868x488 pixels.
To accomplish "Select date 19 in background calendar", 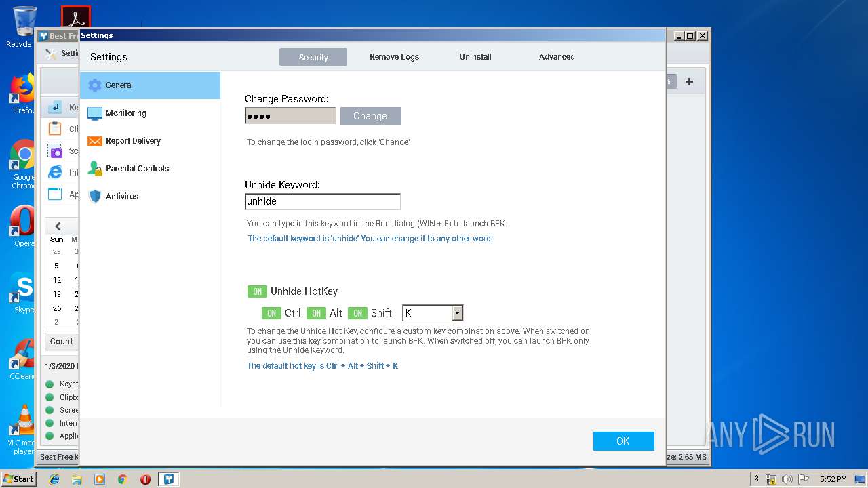I will point(57,294).
